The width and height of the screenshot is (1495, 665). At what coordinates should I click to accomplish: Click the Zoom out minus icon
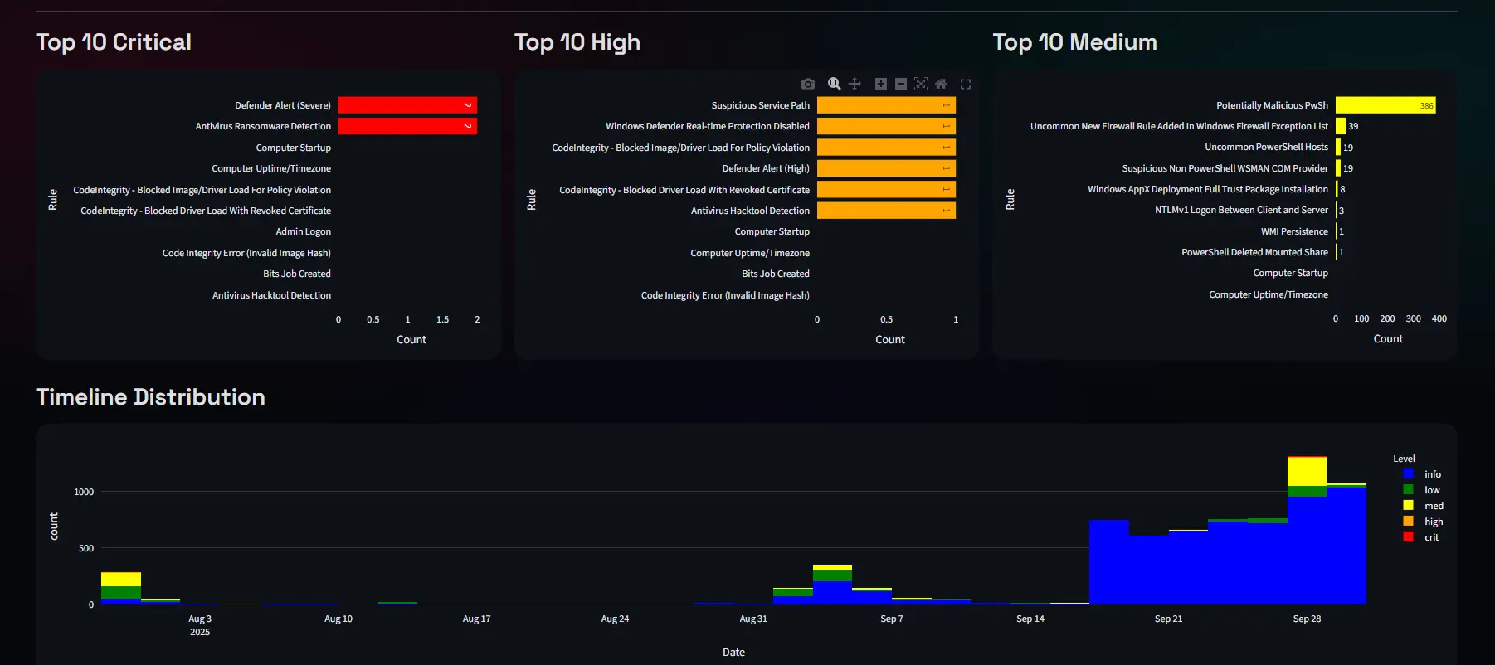click(901, 84)
